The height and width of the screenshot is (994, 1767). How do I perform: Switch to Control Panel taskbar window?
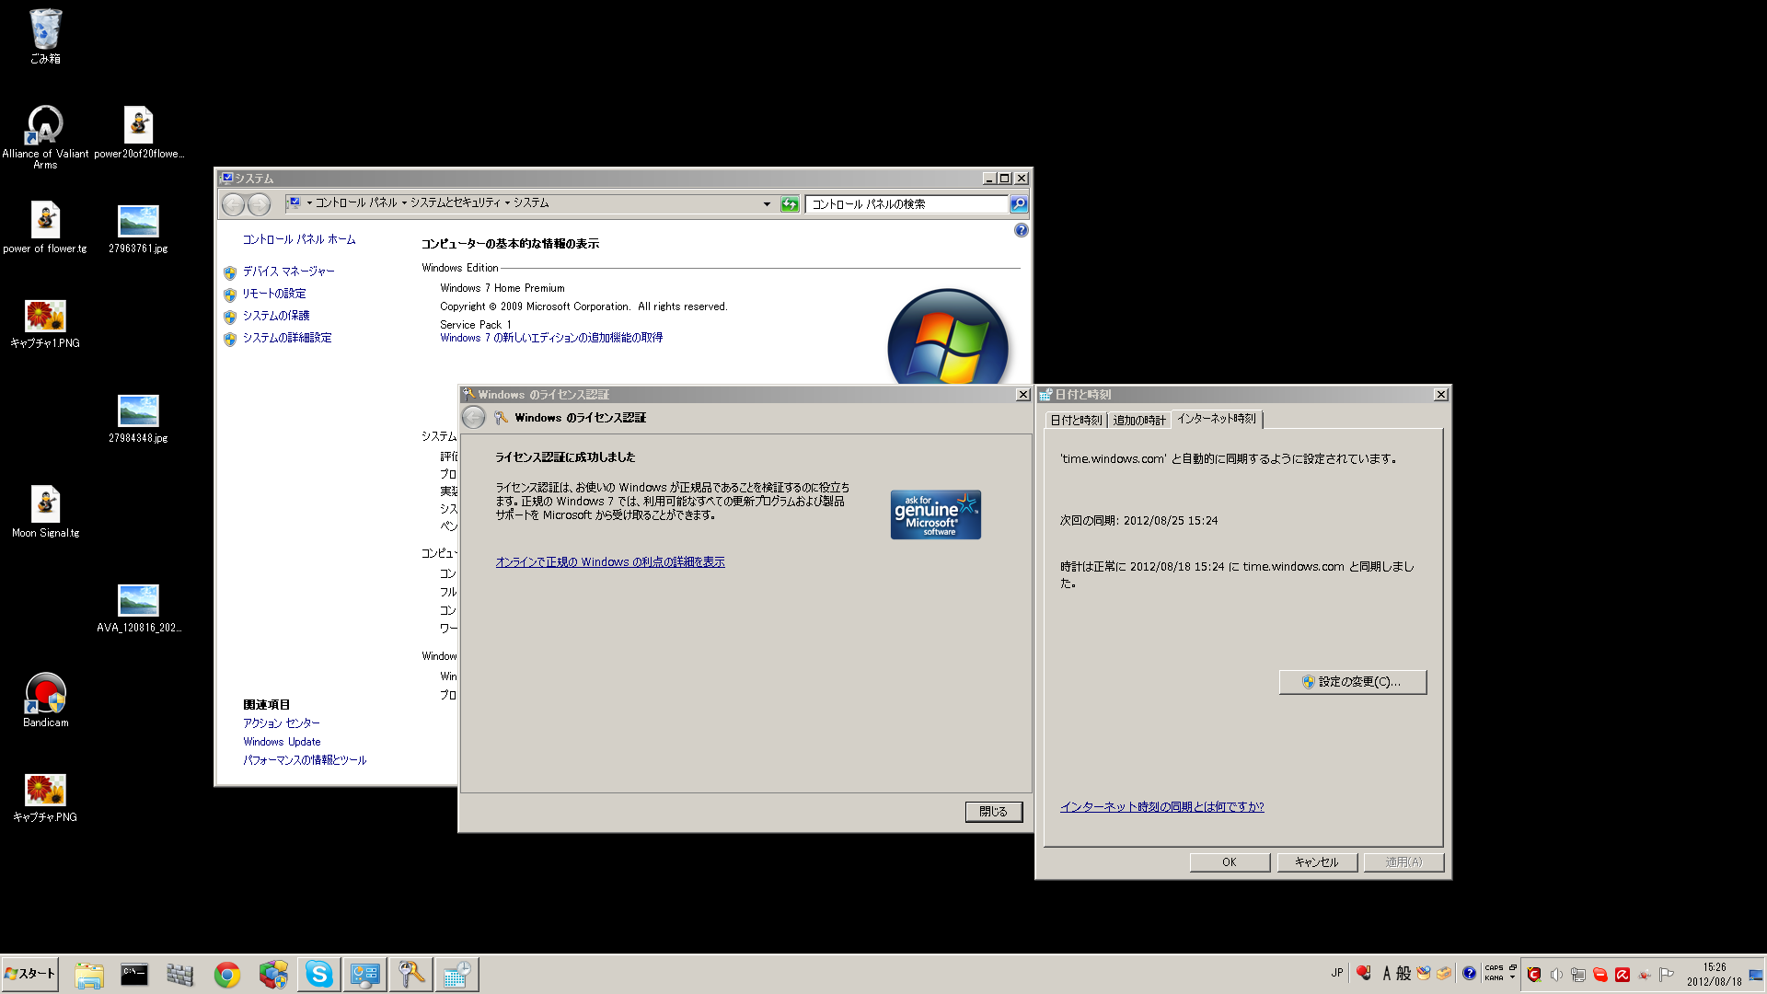[364, 975]
